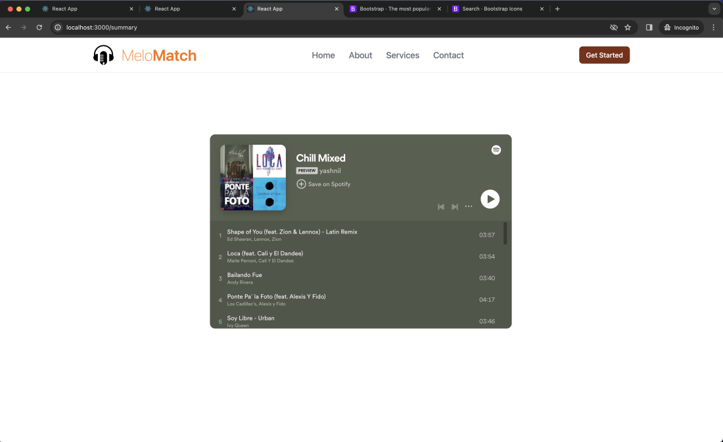Click artist line Los Cadillac's, Alexis y Fido
The width and height of the screenshot is (723, 442).
256,304
